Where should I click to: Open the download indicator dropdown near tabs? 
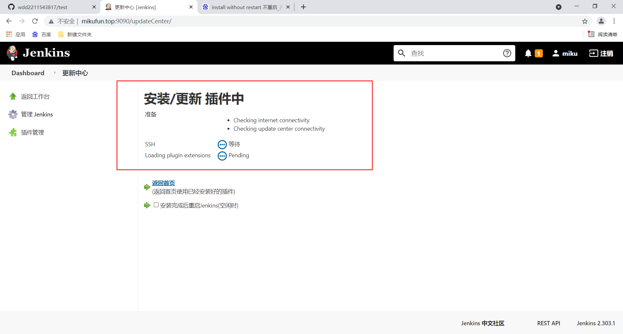coord(559,7)
